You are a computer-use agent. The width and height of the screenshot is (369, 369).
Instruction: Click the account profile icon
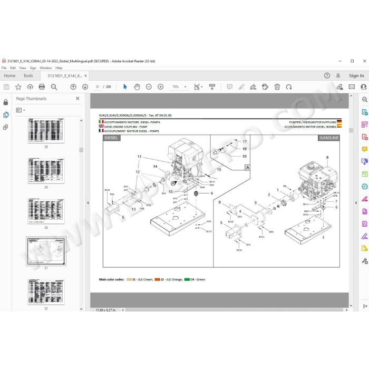click(364, 87)
